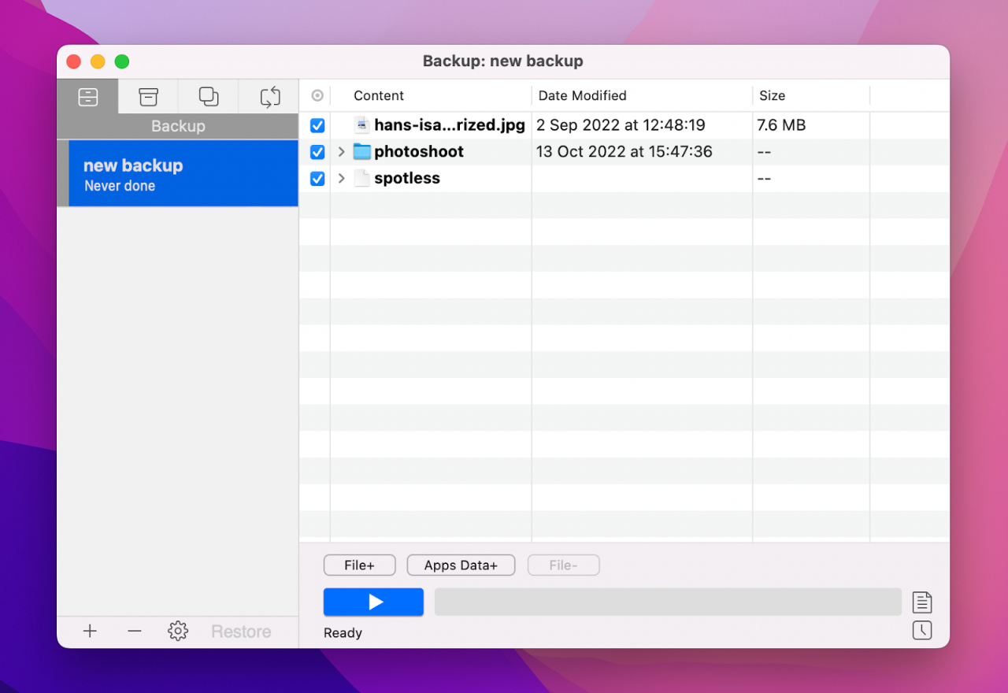Close the Backup window

click(74, 61)
